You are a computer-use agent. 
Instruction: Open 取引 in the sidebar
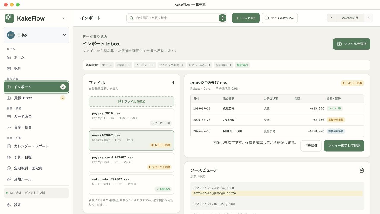[36, 68]
